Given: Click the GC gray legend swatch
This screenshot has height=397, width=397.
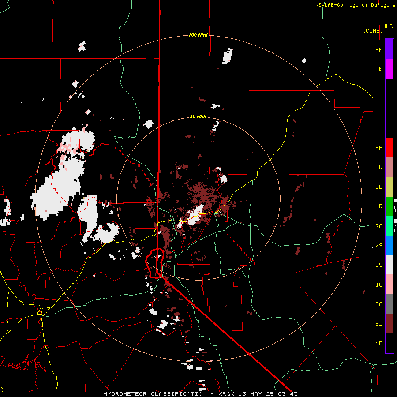Looking at the screenshot, I should (390, 304).
